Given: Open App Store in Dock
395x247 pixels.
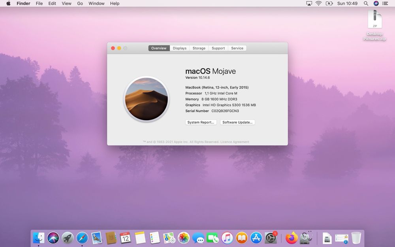Looking at the screenshot, I should point(256,238).
